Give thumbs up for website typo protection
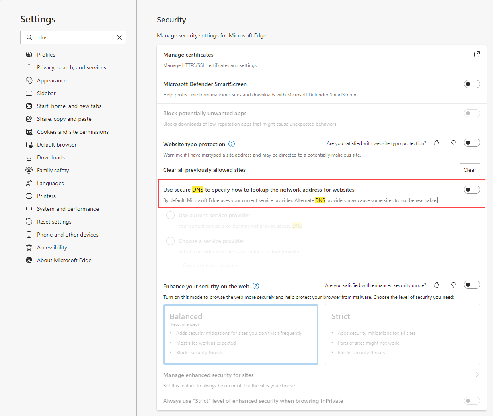This screenshot has width=493, height=416. click(436, 143)
